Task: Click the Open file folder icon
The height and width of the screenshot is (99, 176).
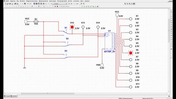Action: tap(8, 4)
